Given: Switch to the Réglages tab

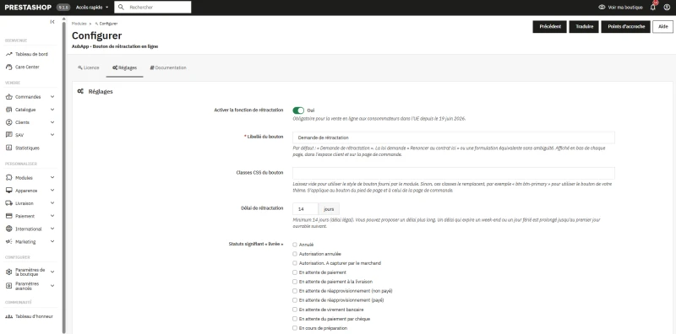Looking at the screenshot, I should (124, 68).
